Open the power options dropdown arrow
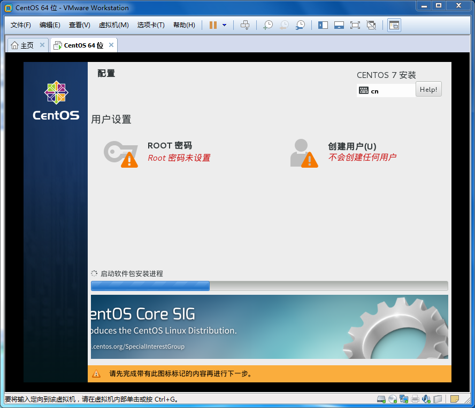The image size is (475, 408). (x=224, y=25)
